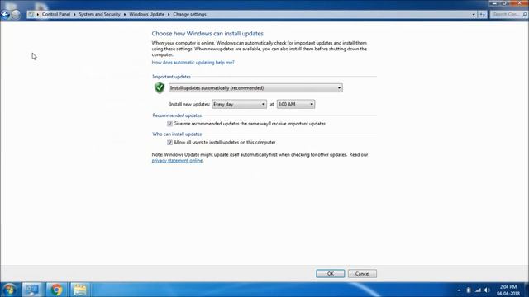
Task: Expand arrow after Windows Update breadcrumb
Action: [x=169, y=15]
